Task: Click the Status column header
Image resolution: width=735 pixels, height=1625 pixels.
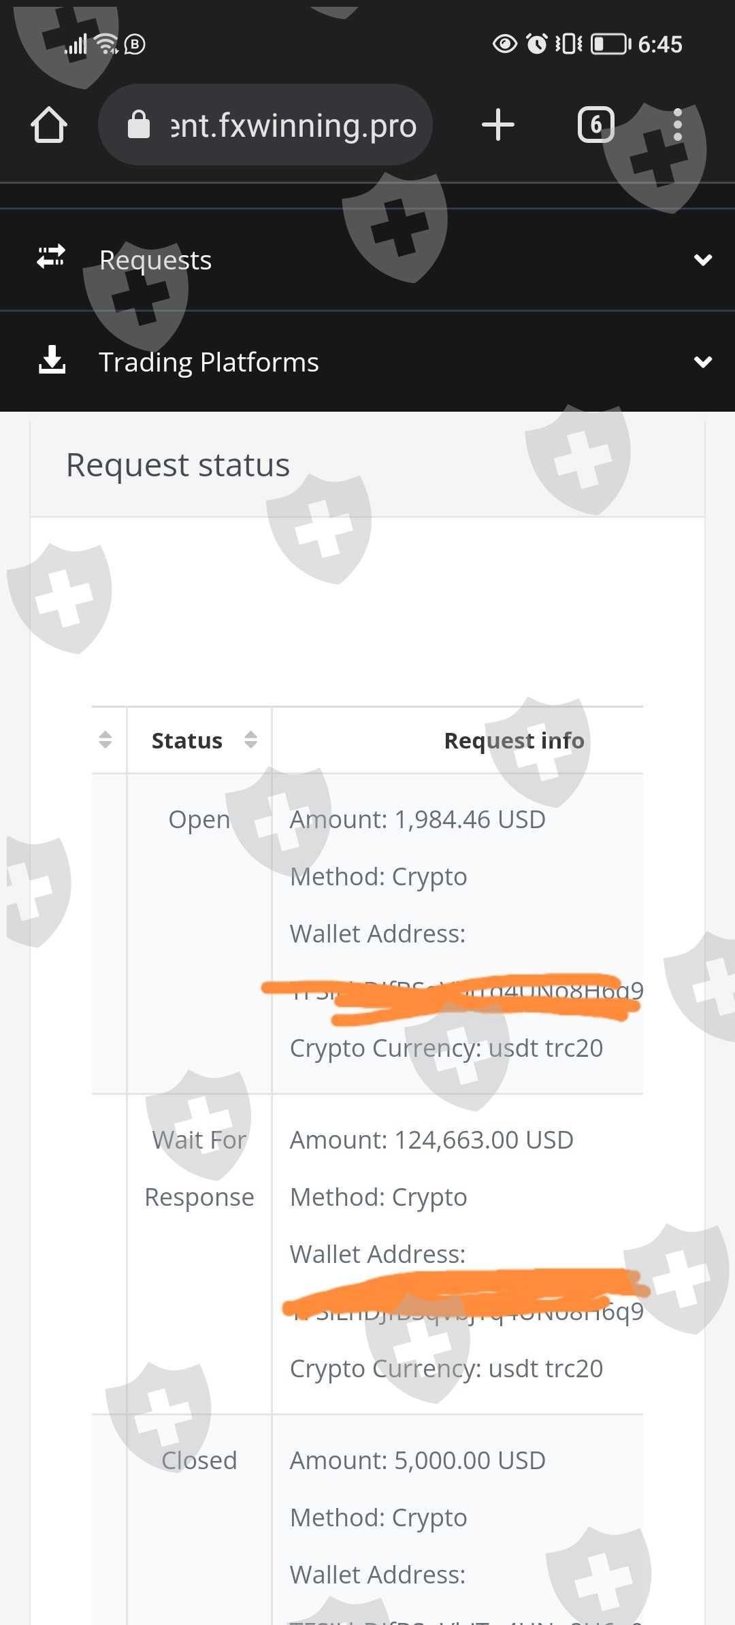Action: [187, 740]
